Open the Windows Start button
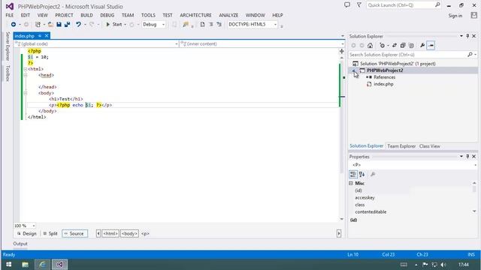The height and width of the screenshot is (270, 481). (x=8, y=265)
